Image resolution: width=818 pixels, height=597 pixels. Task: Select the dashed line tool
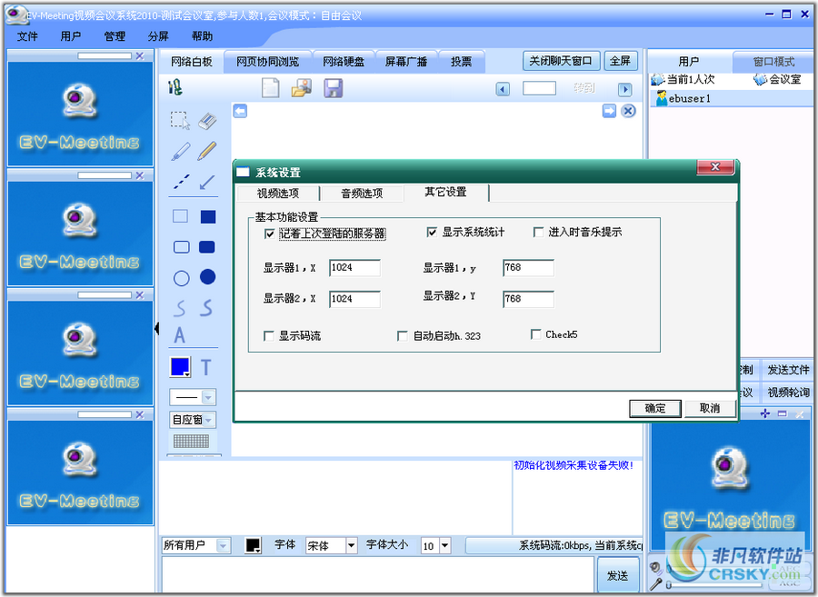181,182
